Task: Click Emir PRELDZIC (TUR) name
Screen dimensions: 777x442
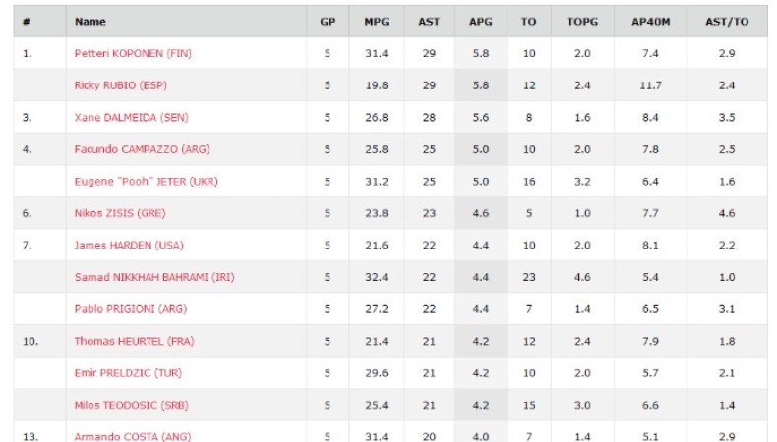Action: pos(128,373)
